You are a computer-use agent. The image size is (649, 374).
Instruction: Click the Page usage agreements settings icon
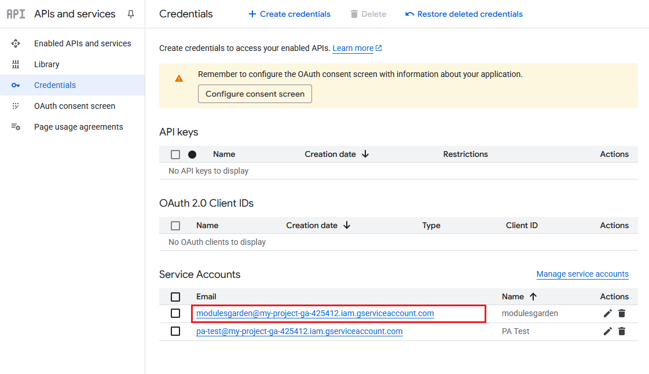point(16,127)
